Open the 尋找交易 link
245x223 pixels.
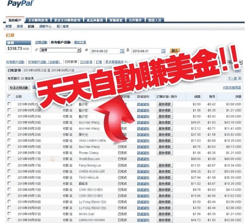pyautogui.click(x=80, y=42)
